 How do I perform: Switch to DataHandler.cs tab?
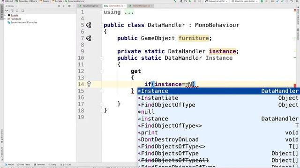114,6
